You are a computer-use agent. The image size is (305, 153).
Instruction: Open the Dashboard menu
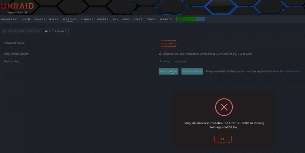pos(10,19)
